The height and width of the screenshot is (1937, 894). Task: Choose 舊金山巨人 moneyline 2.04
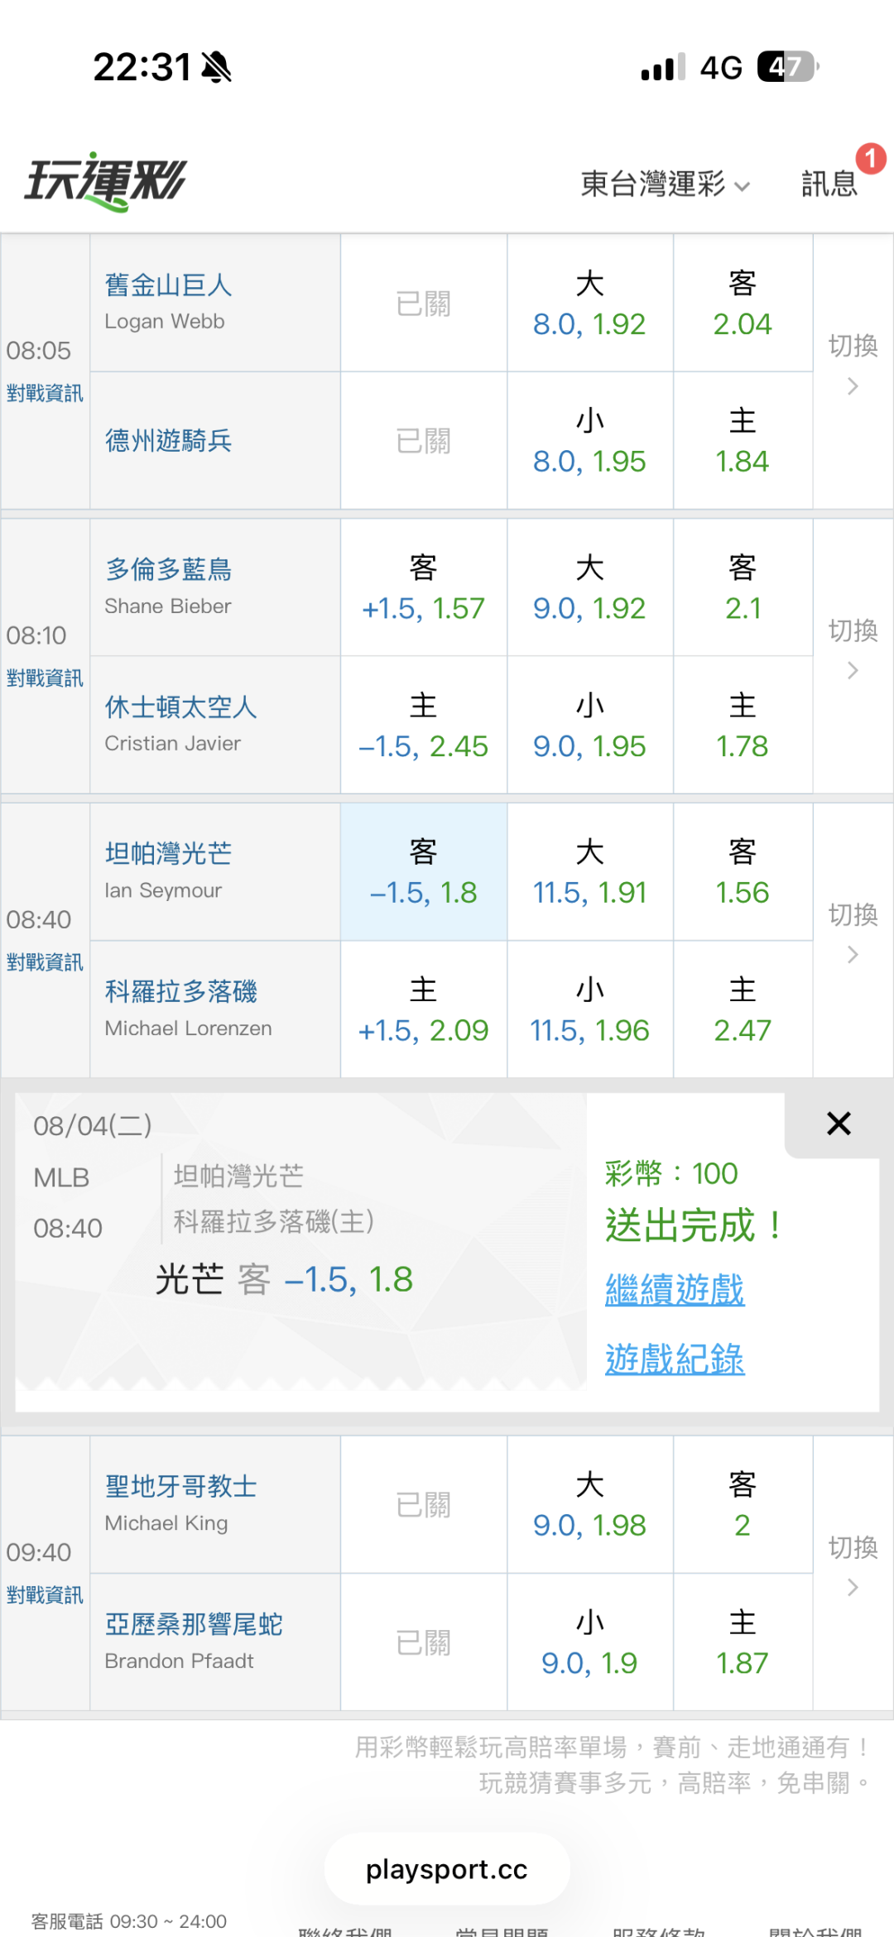743,304
